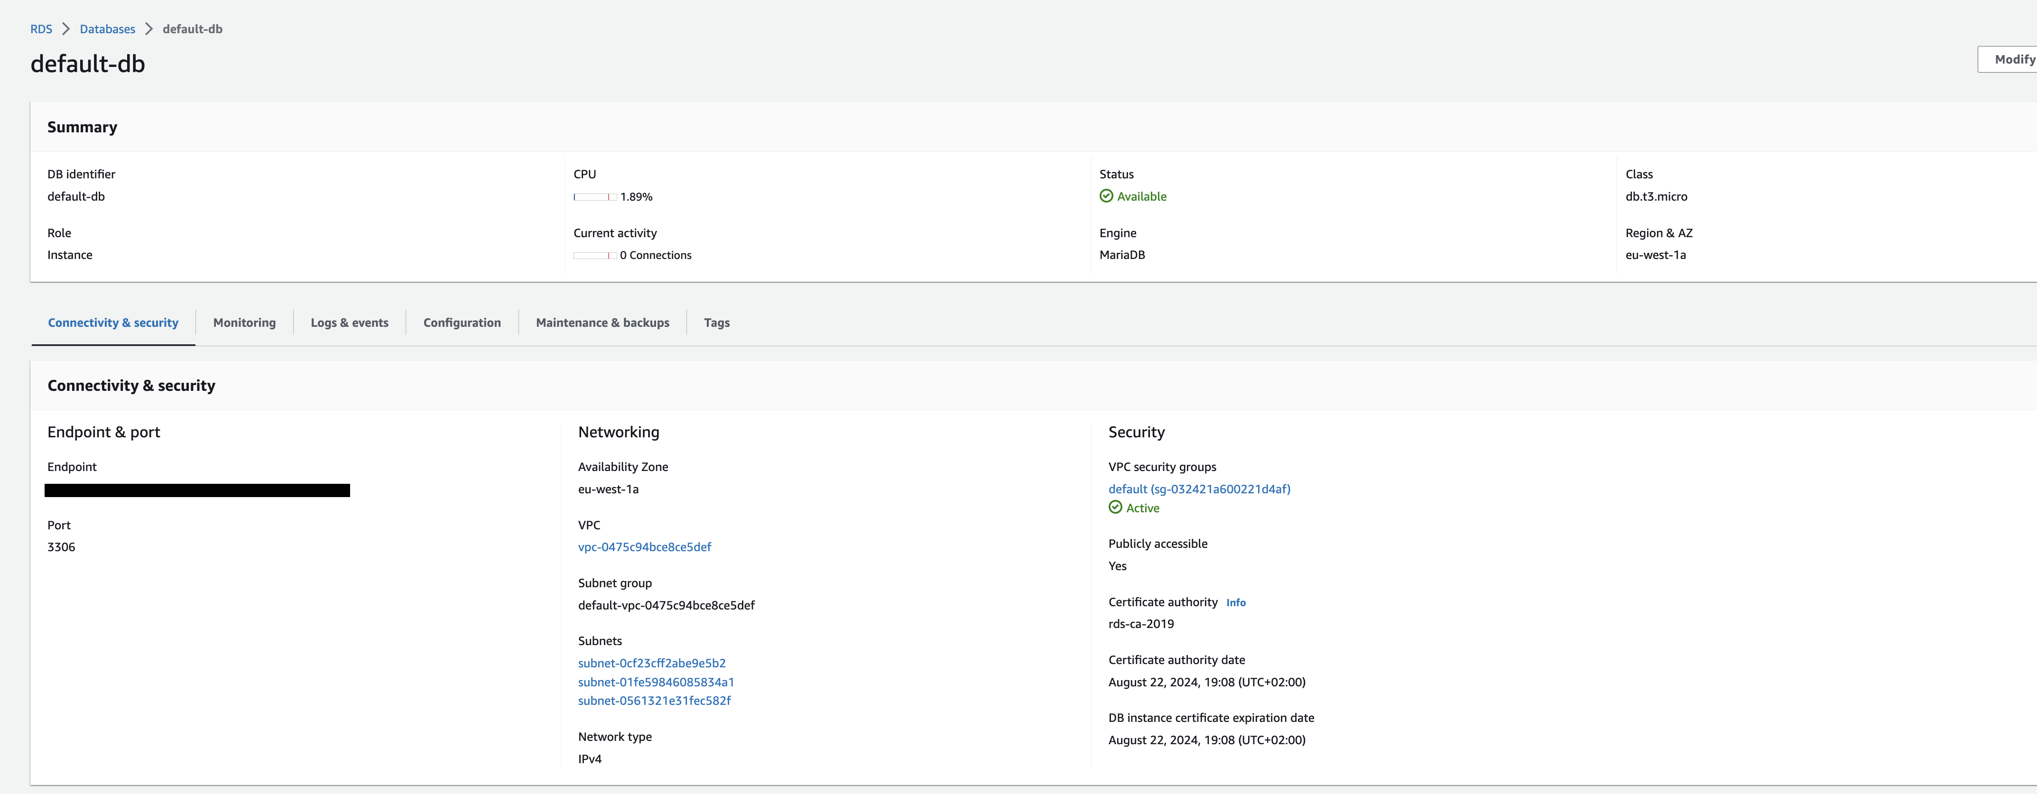This screenshot has width=2037, height=794.
Task: Switch to the Tags tab
Action: pos(716,323)
